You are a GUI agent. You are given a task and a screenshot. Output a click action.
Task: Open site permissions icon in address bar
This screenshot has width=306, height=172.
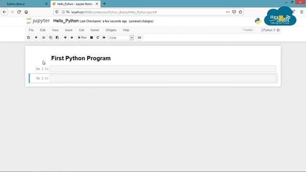(68, 12)
